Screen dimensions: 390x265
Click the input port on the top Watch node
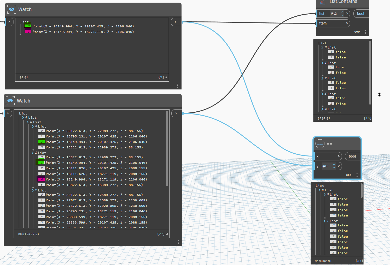(x=9, y=22)
